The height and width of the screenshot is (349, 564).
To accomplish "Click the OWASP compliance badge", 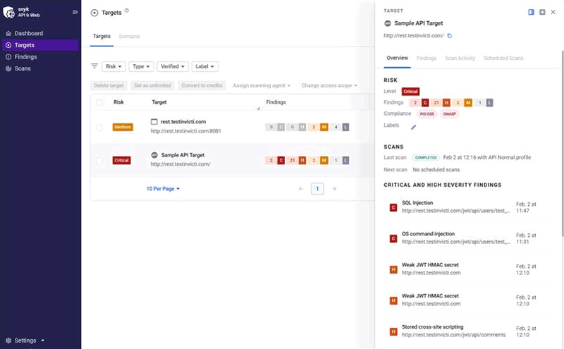I will click(x=449, y=114).
